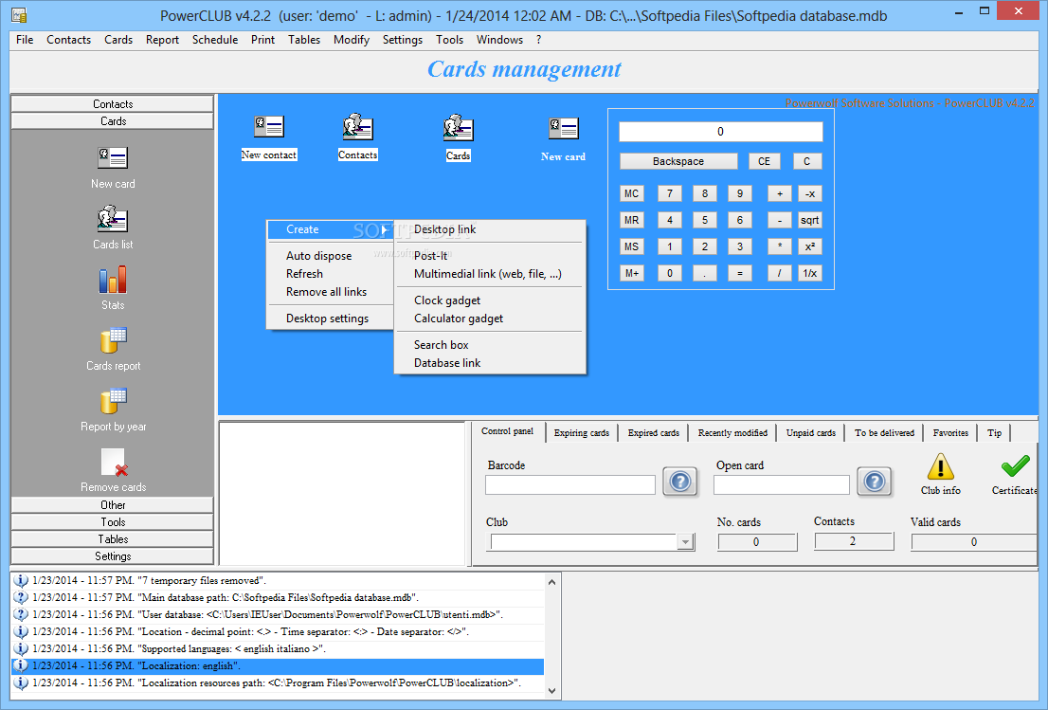Choose Remove all links in context menu
1048x710 pixels.
point(331,291)
